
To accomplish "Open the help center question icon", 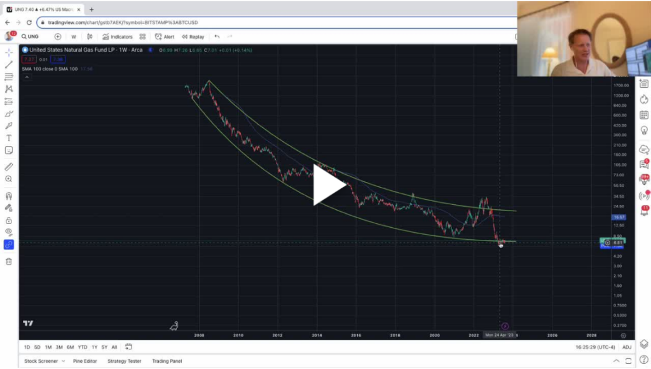I will click(644, 360).
